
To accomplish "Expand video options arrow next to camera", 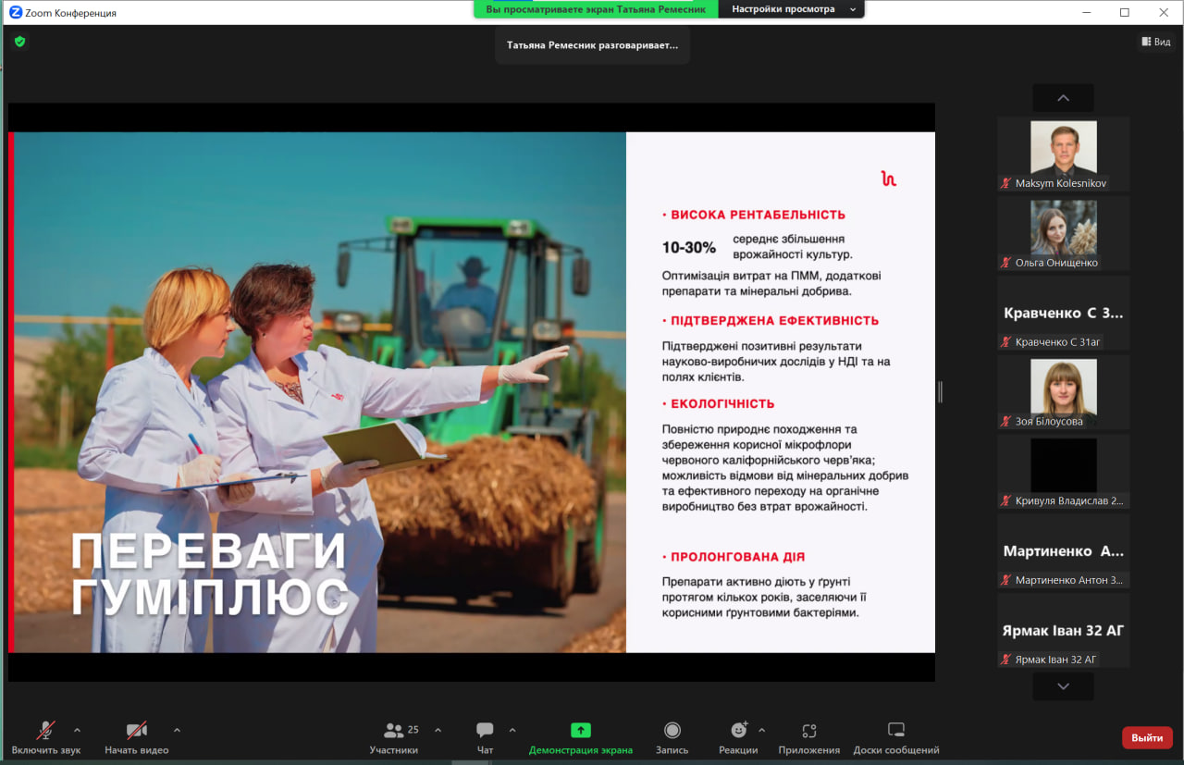I will (177, 730).
